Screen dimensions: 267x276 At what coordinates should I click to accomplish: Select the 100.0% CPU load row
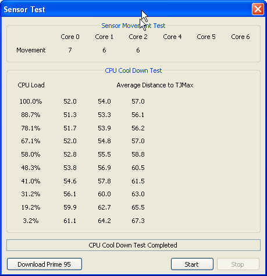tap(82, 101)
